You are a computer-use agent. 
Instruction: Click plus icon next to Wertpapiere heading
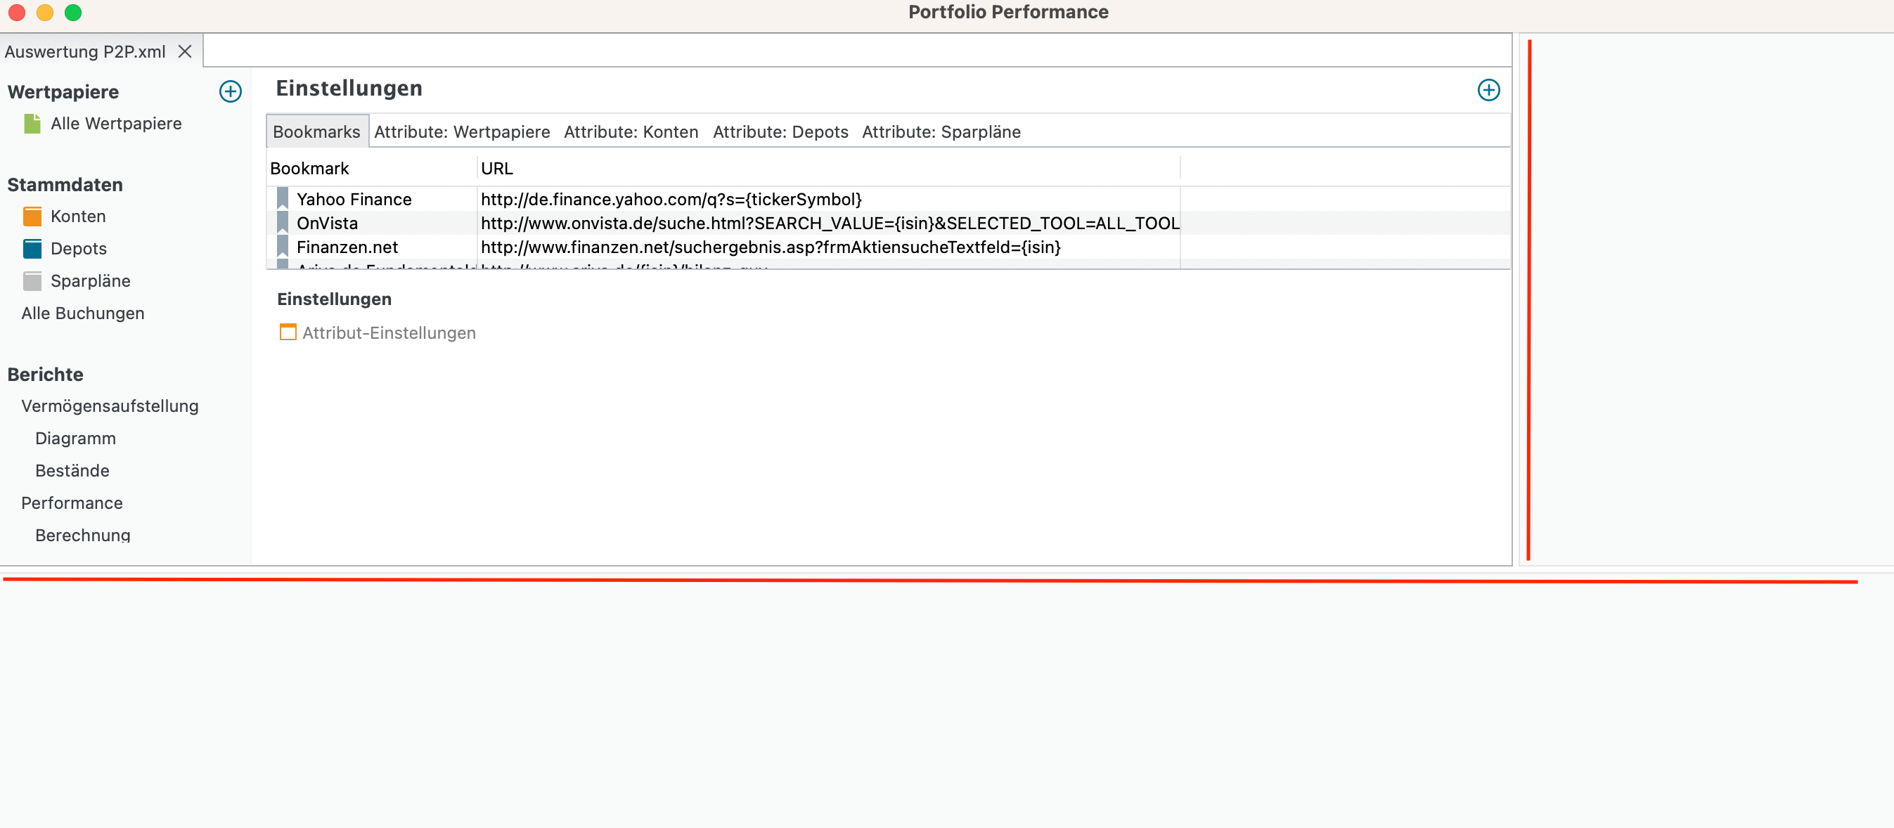coord(230,91)
